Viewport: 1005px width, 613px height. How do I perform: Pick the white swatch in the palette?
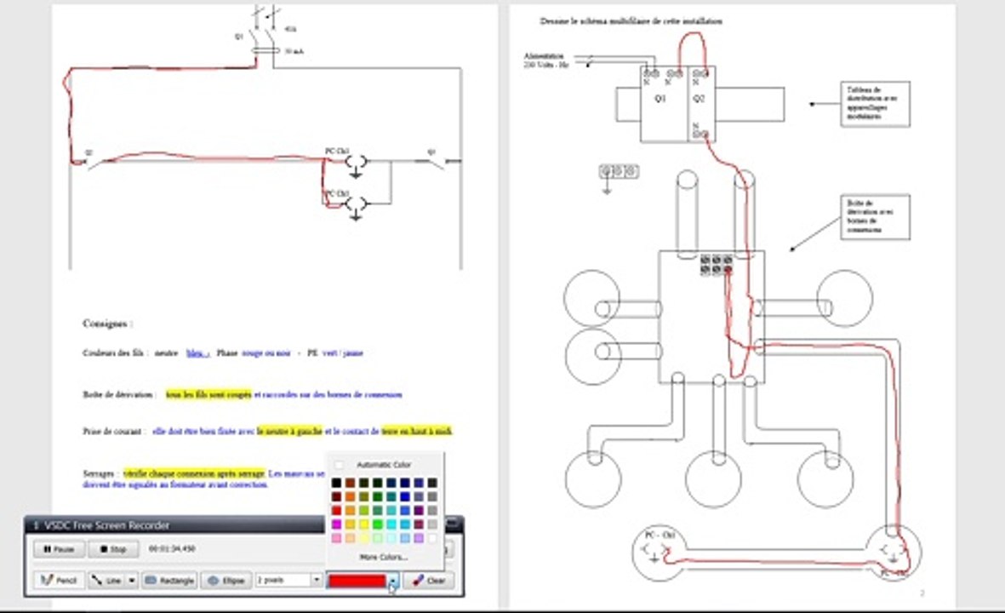click(x=432, y=538)
